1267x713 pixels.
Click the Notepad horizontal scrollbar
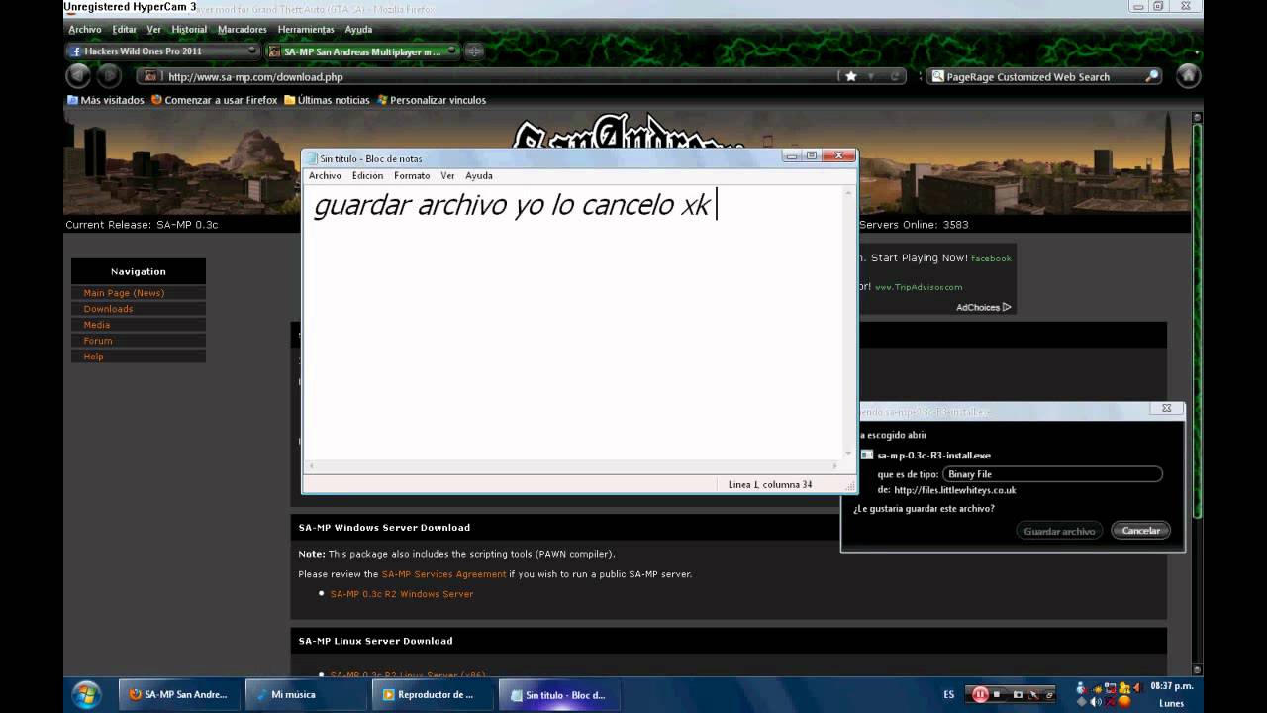click(x=573, y=465)
